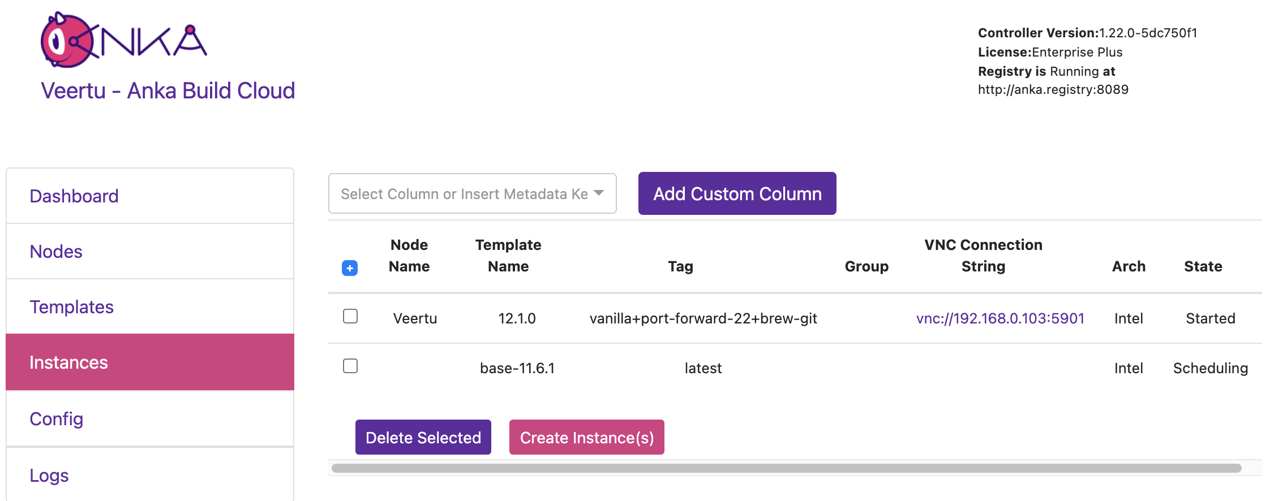Click the Select Column or Metadata Key field
Viewport: 1287px width, 501px height.
(x=464, y=193)
